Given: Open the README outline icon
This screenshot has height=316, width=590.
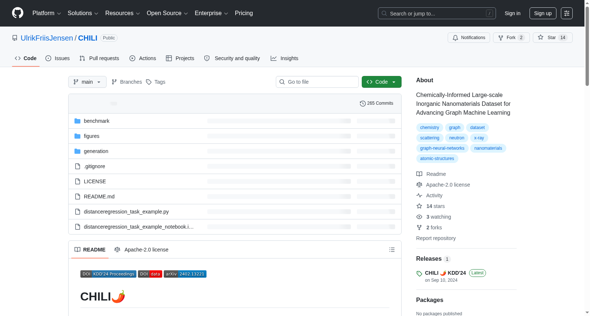Looking at the screenshot, I should coord(392,250).
